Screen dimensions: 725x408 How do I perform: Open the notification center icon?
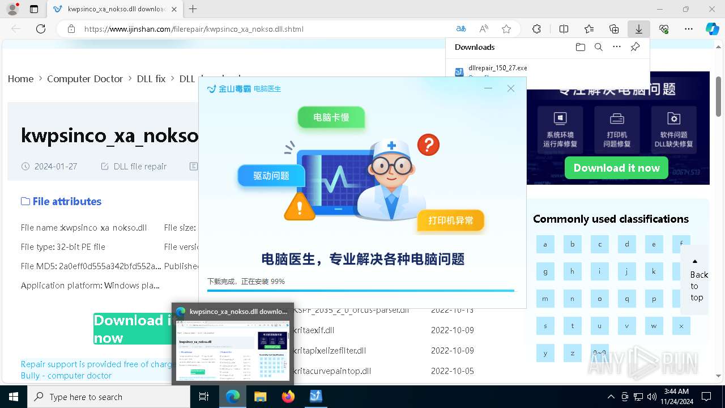706,397
